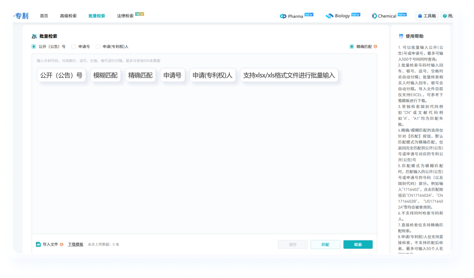Click the 匹配 button
This screenshot has height=278, width=474.
tap(325, 245)
